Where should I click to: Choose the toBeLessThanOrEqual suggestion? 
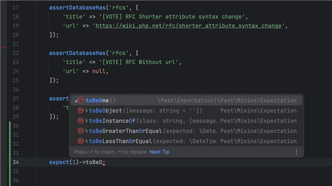[x=186, y=141]
